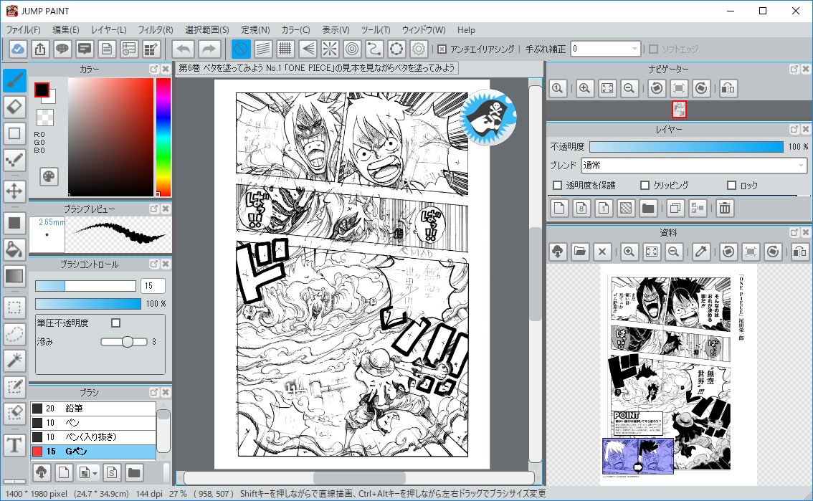813x501 pixels.
Task: Select the ペン brush with size 10
Action: tap(93, 423)
